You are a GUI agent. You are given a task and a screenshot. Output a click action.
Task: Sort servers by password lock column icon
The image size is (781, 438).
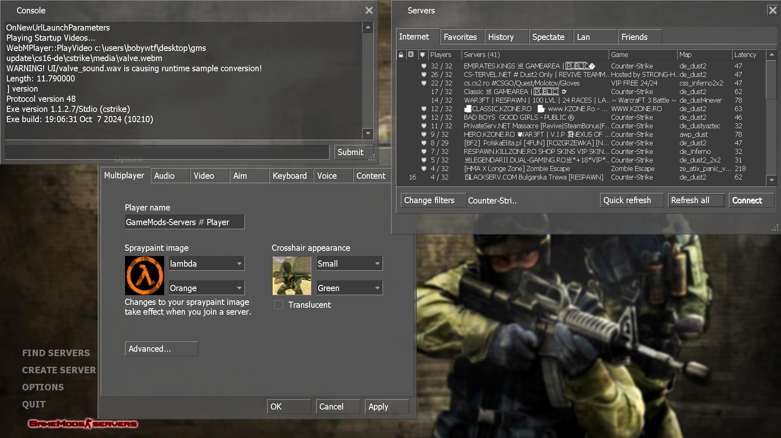(401, 55)
